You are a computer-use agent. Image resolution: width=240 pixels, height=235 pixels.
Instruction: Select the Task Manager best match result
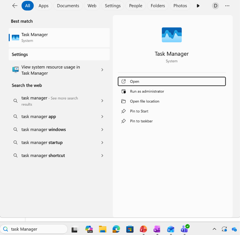coord(59,38)
